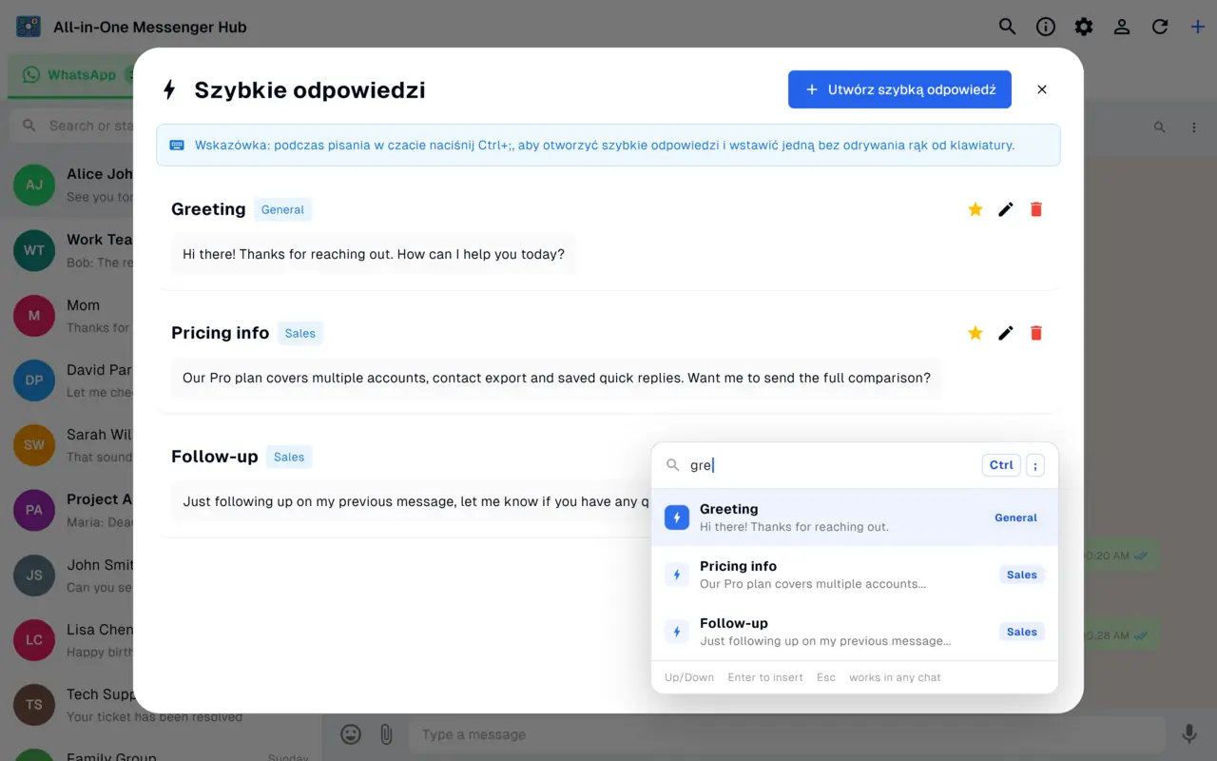Click Utwórz szybką odpowiedź button
This screenshot has width=1217, height=761.
click(x=899, y=89)
